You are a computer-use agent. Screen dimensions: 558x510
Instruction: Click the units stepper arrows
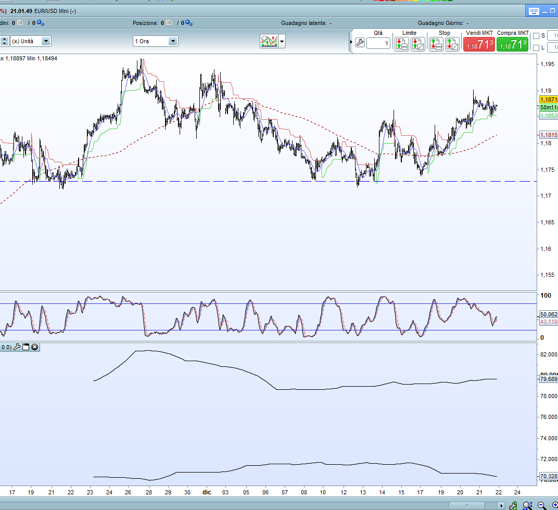4,41
